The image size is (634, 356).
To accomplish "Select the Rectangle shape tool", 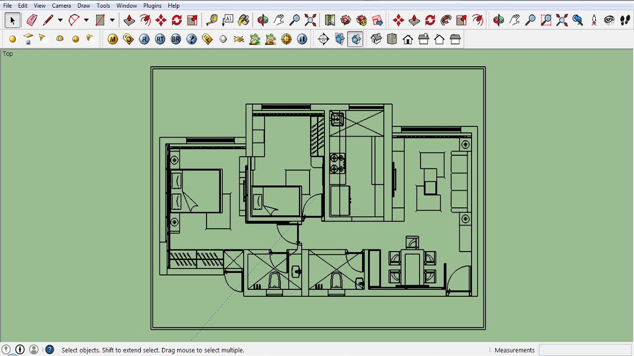I will tap(100, 20).
